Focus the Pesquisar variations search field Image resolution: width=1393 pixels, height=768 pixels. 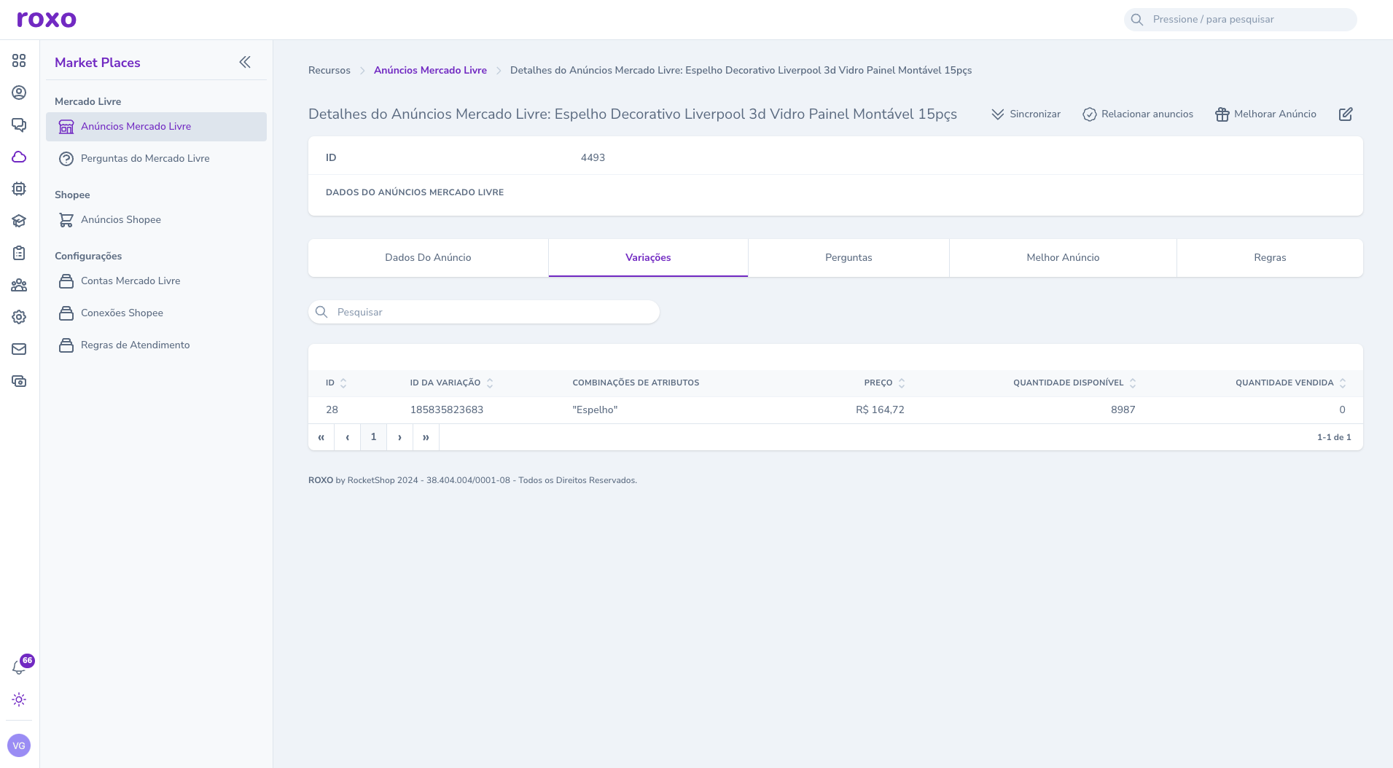point(484,312)
